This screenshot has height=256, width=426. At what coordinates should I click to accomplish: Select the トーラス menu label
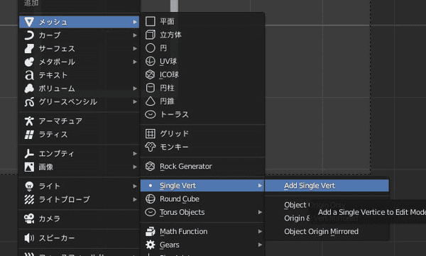pyautogui.click(x=174, y=115)
